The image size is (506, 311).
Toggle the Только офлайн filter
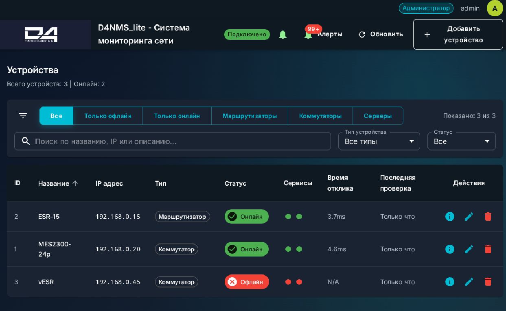(108, 116)
